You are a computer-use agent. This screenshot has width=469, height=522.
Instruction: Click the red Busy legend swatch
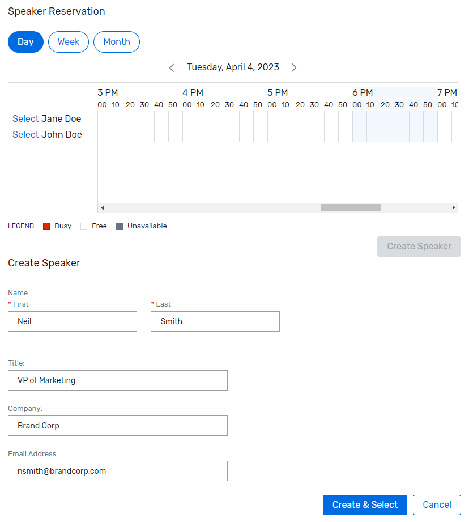(46, 226)
